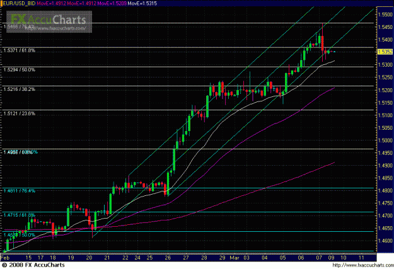Click the 1.5216 / 38.2% Fibonacci label
Screen dimensions: 394x269
tap(20, 89)
